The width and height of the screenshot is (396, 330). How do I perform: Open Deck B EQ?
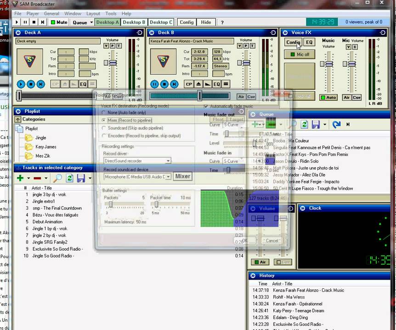coord(217,84)
